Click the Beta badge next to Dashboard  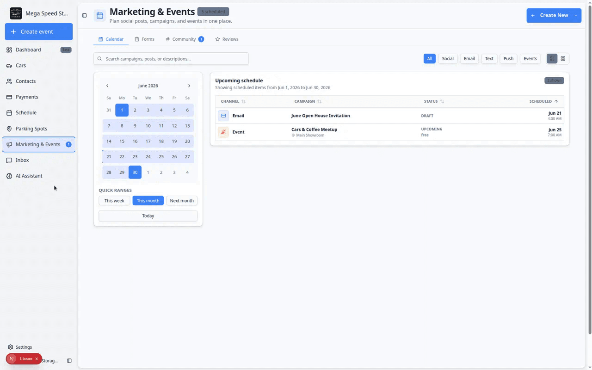tap(66, 49)
